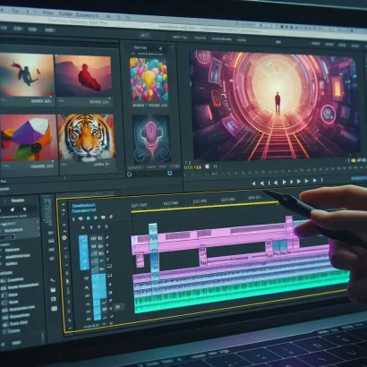The image size is (367, 367).
Task: Select the highlighted second row in left panel list
Action: [x=20, y=230]
